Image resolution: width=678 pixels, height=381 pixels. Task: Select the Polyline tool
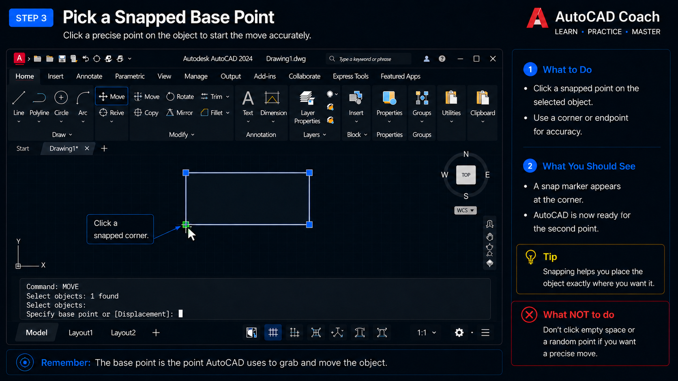[x=39, y=103]
